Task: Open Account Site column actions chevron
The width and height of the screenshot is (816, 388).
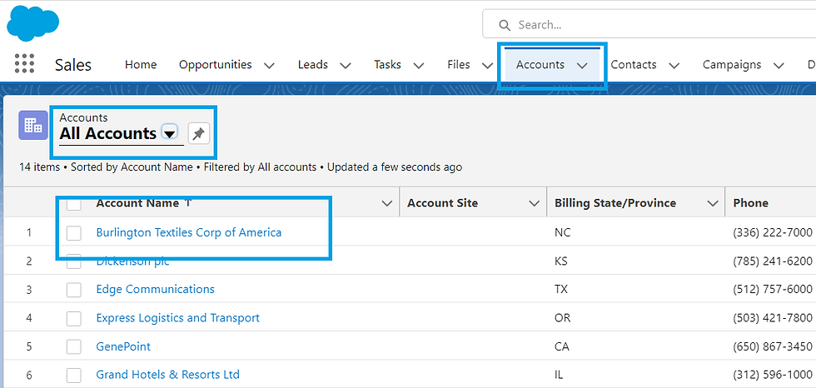Action: tap(534, 203)
